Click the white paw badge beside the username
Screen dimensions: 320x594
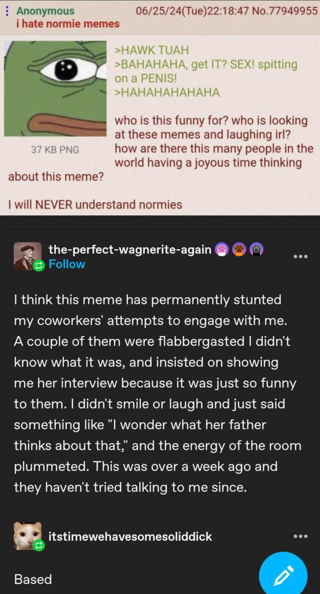point(222,250)
